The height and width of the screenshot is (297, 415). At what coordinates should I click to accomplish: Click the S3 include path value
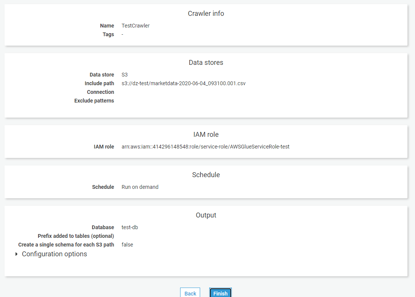(x=183, y=83)
